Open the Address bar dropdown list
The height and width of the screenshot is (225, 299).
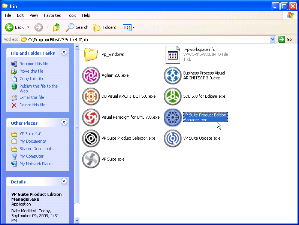click(x=273, y=39)
